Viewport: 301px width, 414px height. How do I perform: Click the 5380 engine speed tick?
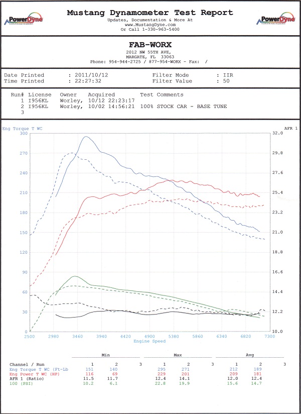pos(174,337)
